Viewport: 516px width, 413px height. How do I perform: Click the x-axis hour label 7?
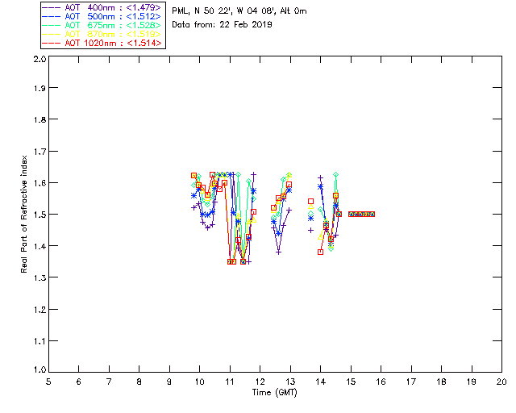(109, 382)
